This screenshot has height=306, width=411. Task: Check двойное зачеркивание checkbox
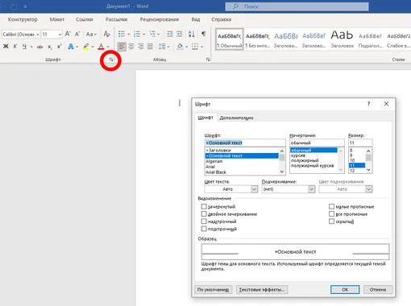[204, 214]
